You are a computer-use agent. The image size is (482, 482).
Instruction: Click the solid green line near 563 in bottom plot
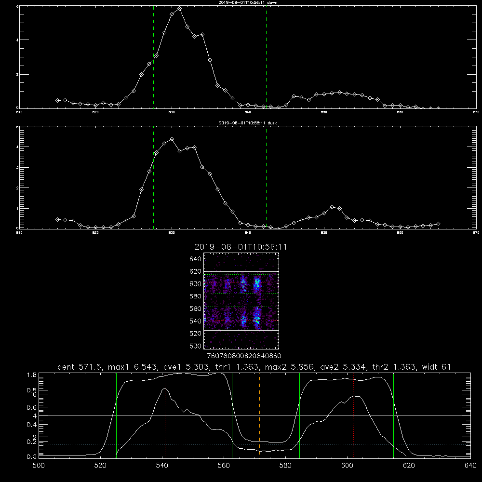coord(232,415)
